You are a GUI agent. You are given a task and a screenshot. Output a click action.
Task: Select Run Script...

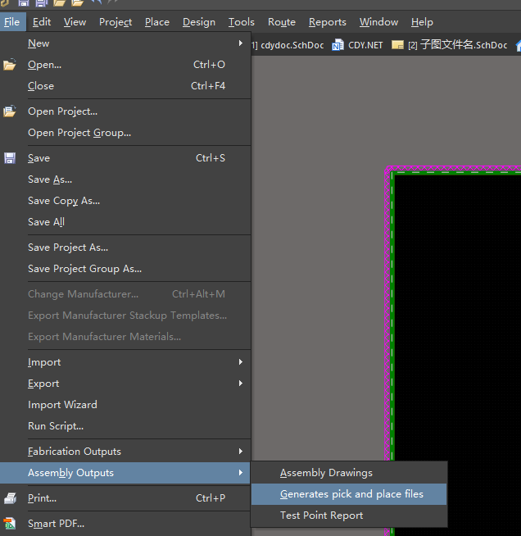click(x=125, y=426)
